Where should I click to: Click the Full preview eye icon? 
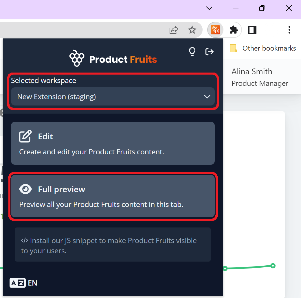(25, 189)
